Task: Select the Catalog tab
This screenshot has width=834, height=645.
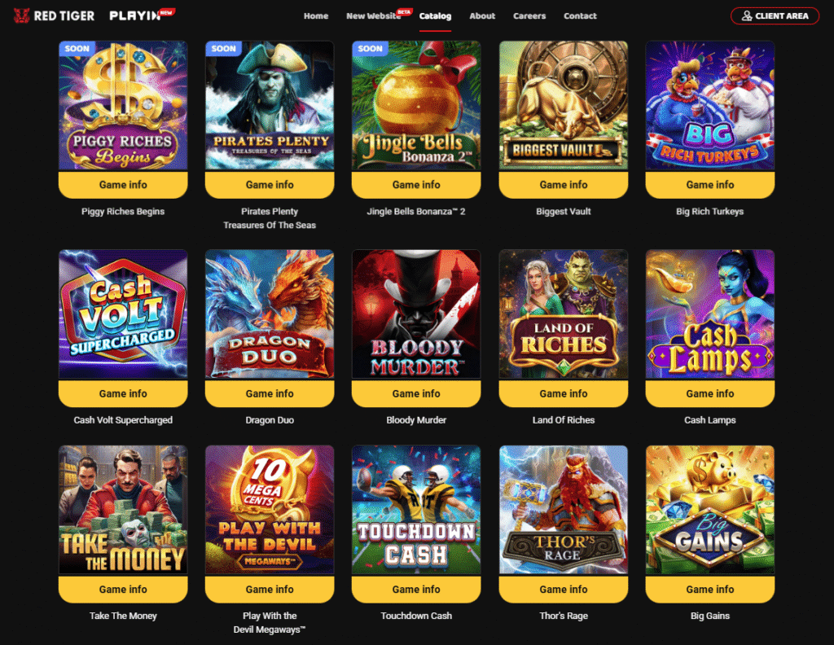Action: point(435,16)
